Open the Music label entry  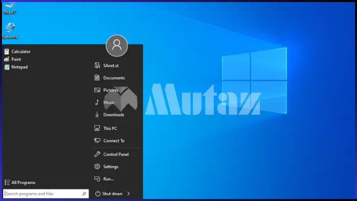point(109,103)
